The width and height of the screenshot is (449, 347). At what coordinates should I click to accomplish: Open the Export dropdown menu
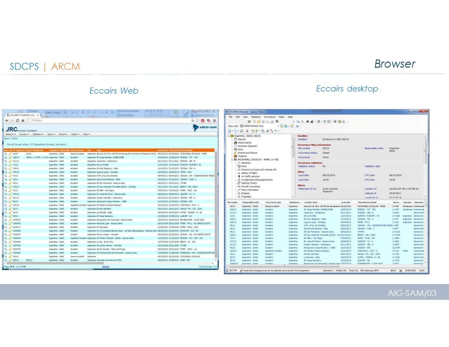63,134
